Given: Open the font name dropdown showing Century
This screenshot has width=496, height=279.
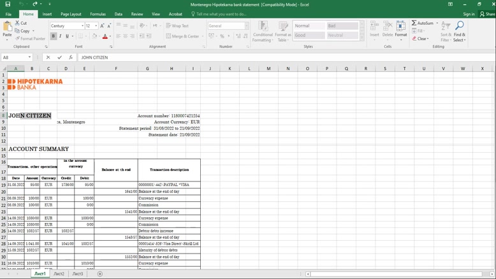Looking at the screenshot, I should coord(82,26).
